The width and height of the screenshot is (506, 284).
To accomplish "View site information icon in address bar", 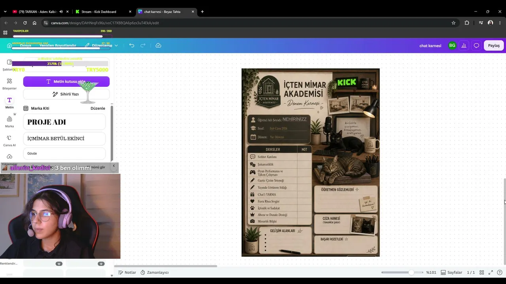I will point(46,23).
